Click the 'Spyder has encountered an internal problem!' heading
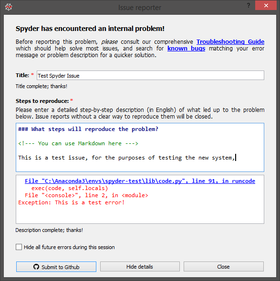Screen dimensions: 280x281 [90, 29]
